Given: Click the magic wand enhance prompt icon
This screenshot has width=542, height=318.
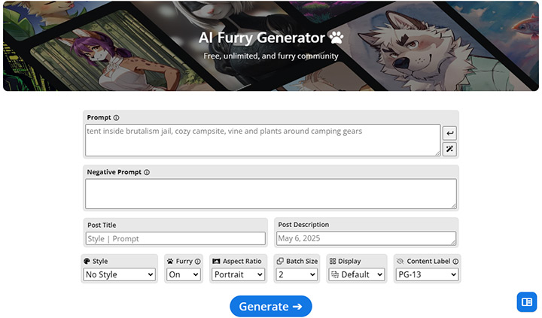Looking at the screenshot, I should [449, 149].
